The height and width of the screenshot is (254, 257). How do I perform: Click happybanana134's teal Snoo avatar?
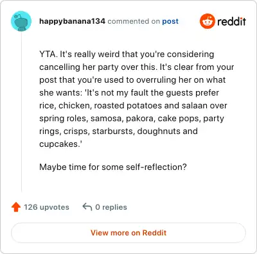coord(21,21)
